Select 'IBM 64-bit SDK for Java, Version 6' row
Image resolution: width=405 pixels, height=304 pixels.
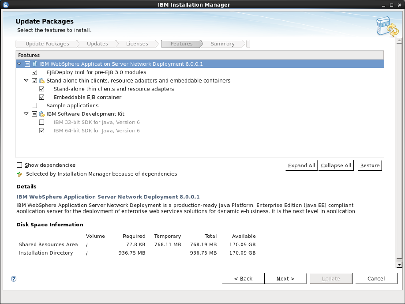tap(97, 131)
